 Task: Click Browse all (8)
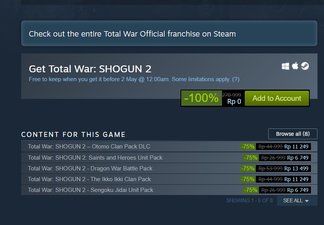292,134
